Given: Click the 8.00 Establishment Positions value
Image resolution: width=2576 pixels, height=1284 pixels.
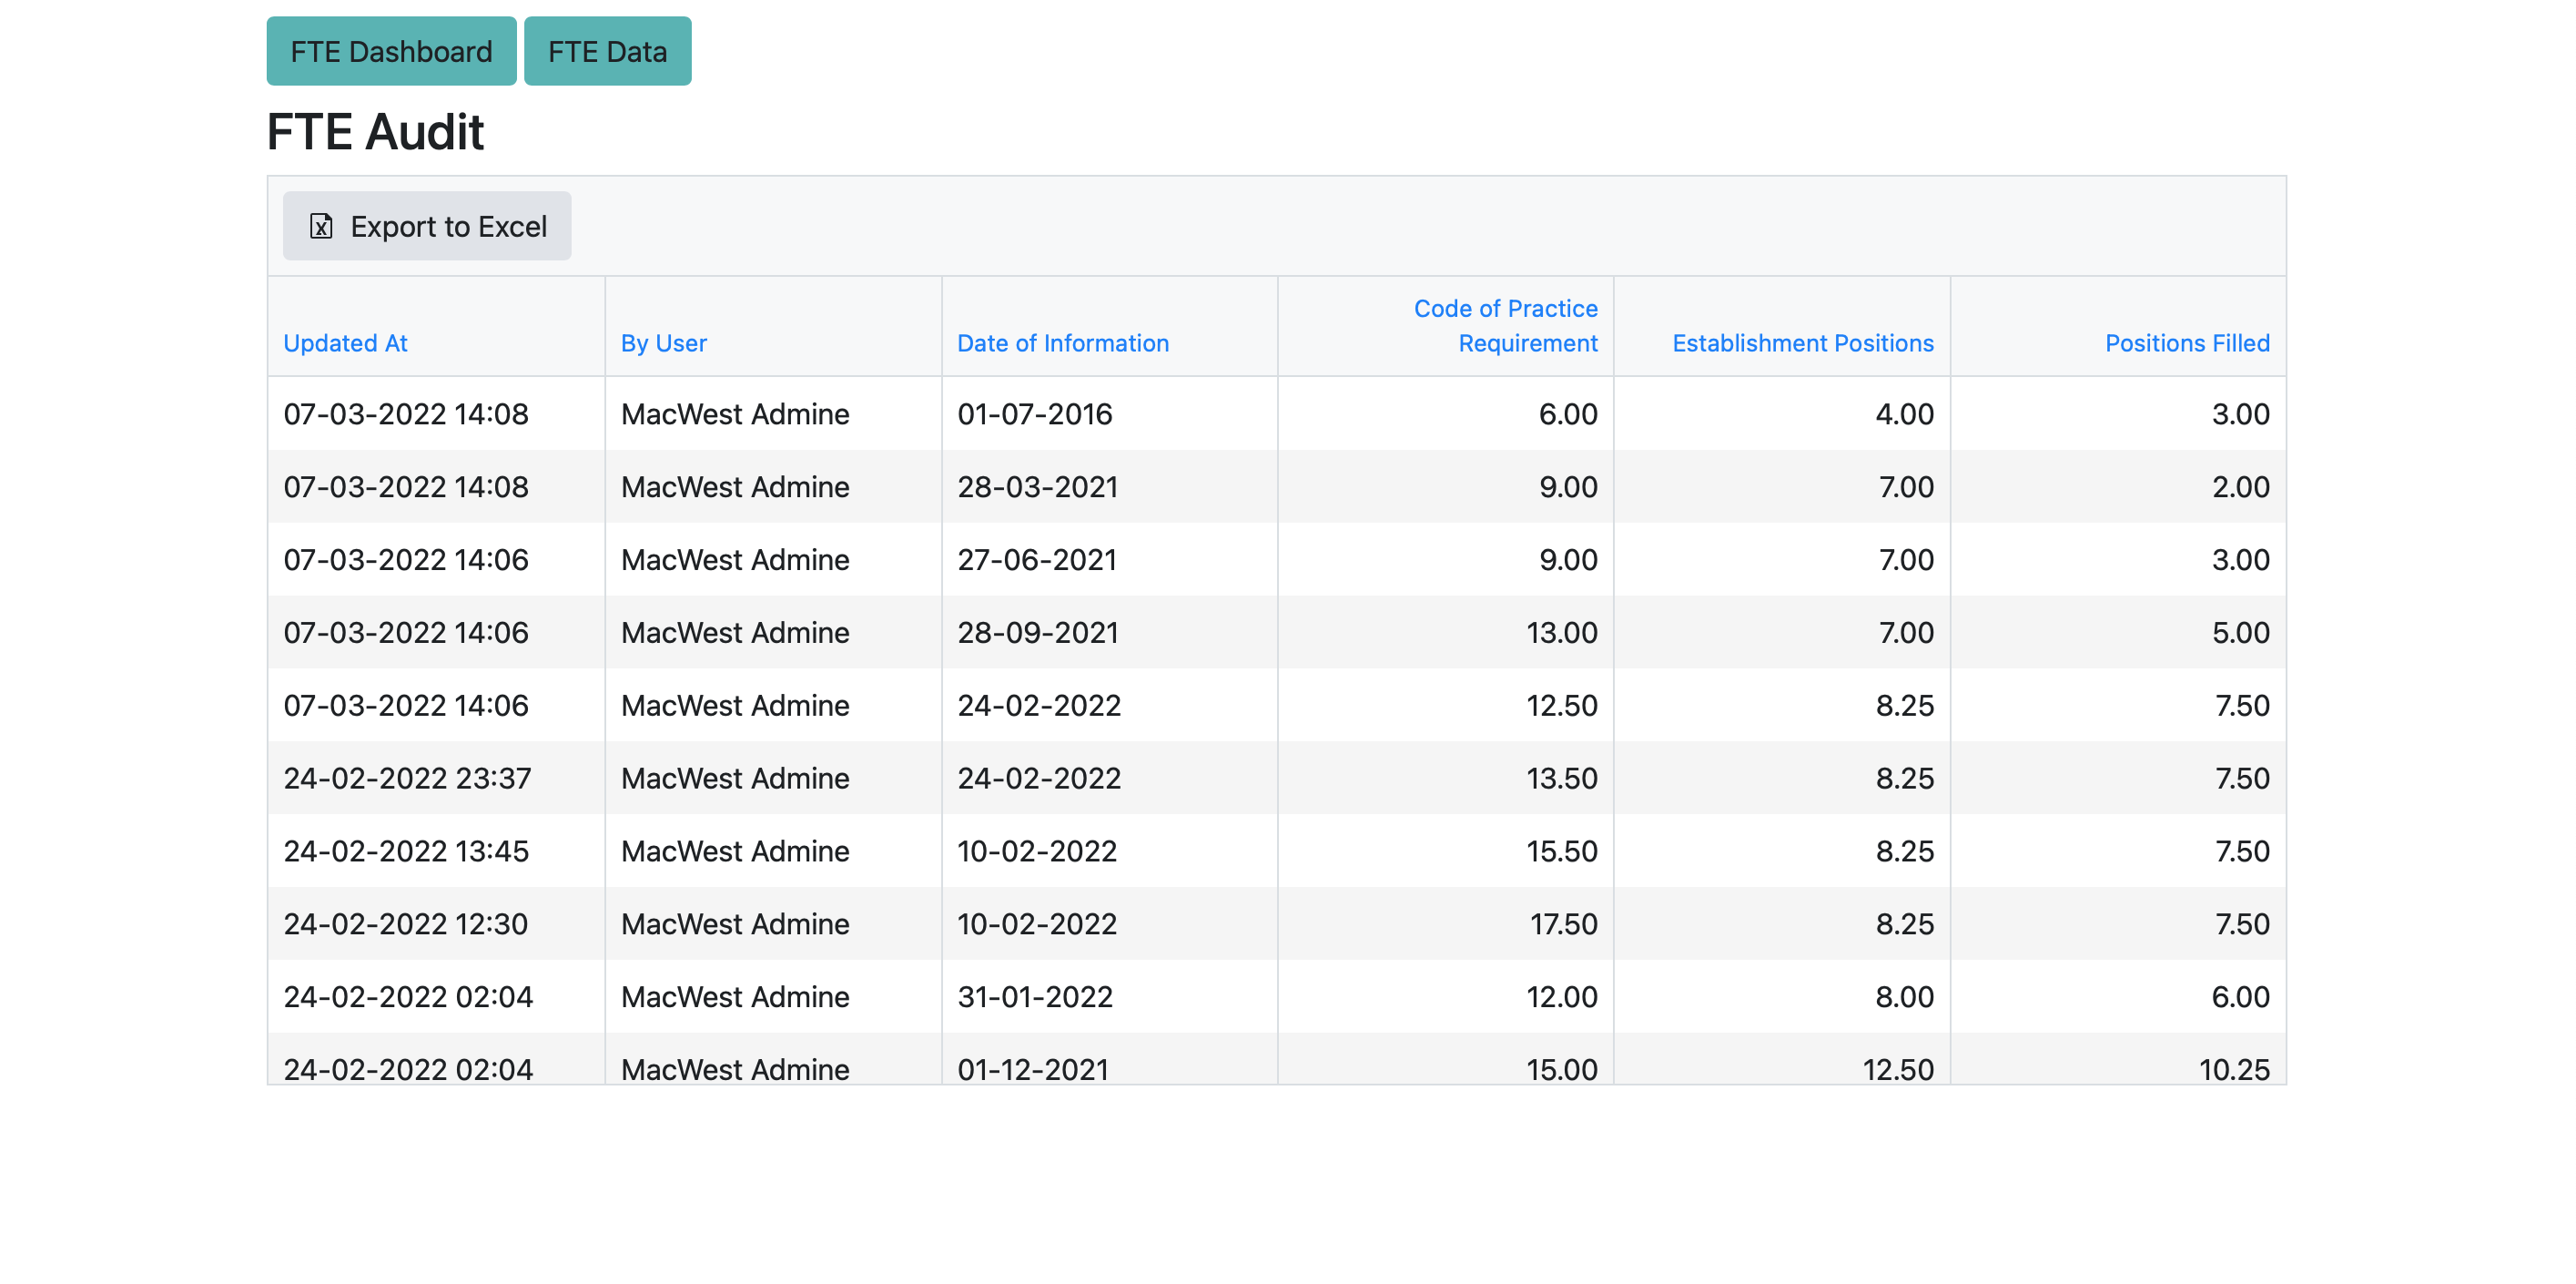Looking at the screenshot, I should click(1904, 997).
